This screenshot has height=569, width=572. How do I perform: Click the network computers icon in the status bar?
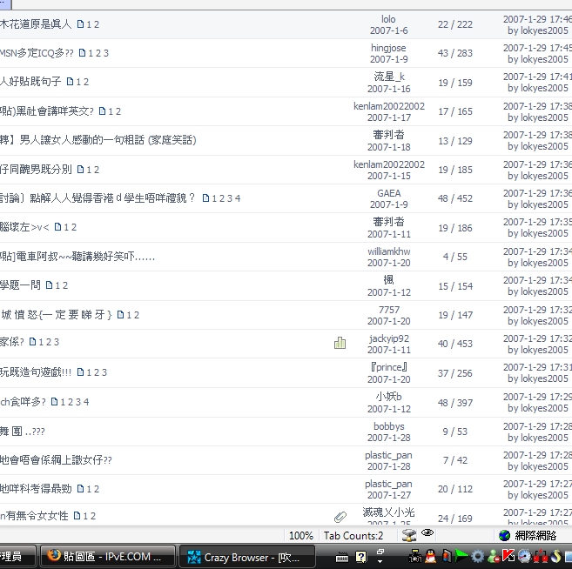coord(409,535)
